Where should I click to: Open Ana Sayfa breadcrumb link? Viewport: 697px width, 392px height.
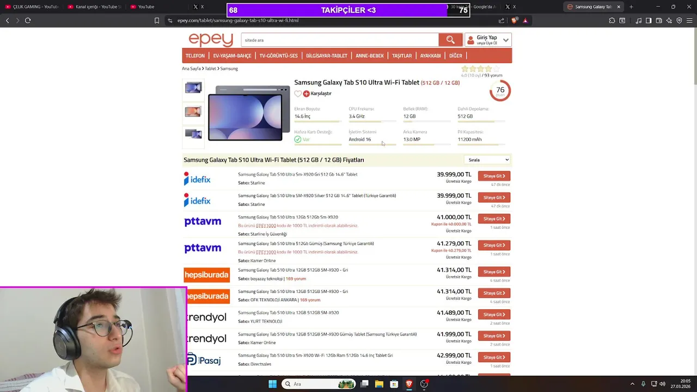(191, 69)
